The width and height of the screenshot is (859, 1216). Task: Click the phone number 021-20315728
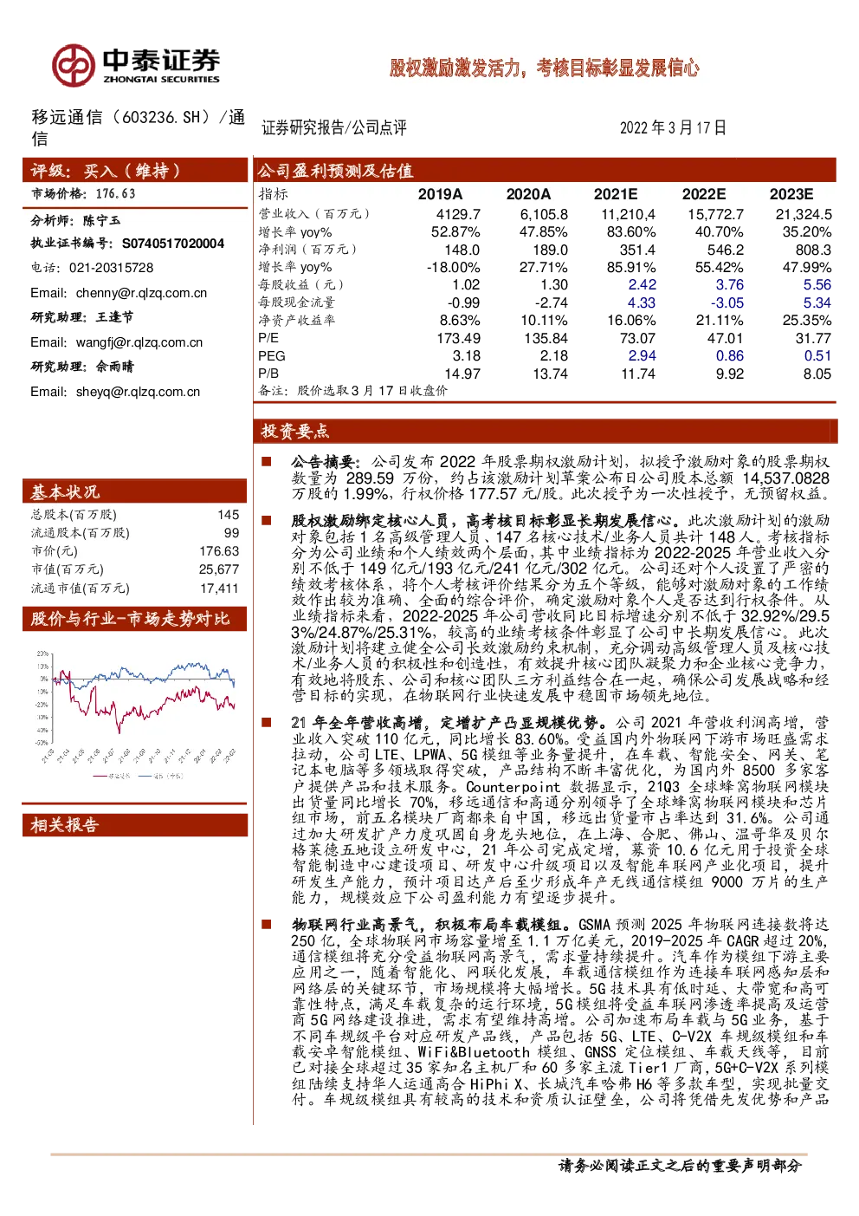[111, 268]
